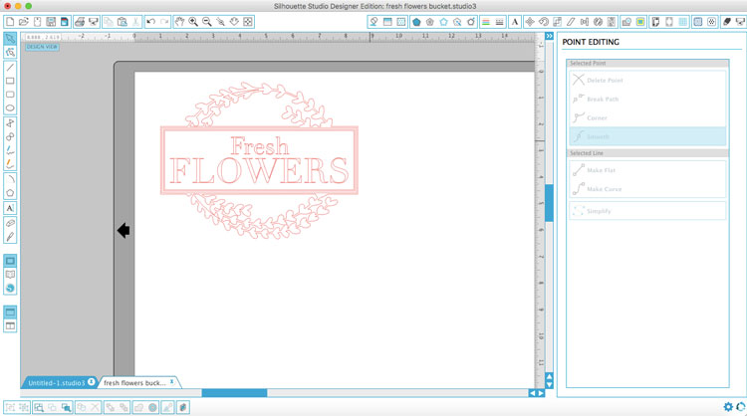747x416 pixels.
Task: Click the horizontal scrollbar thumb
Action: [x=234, y=393]
